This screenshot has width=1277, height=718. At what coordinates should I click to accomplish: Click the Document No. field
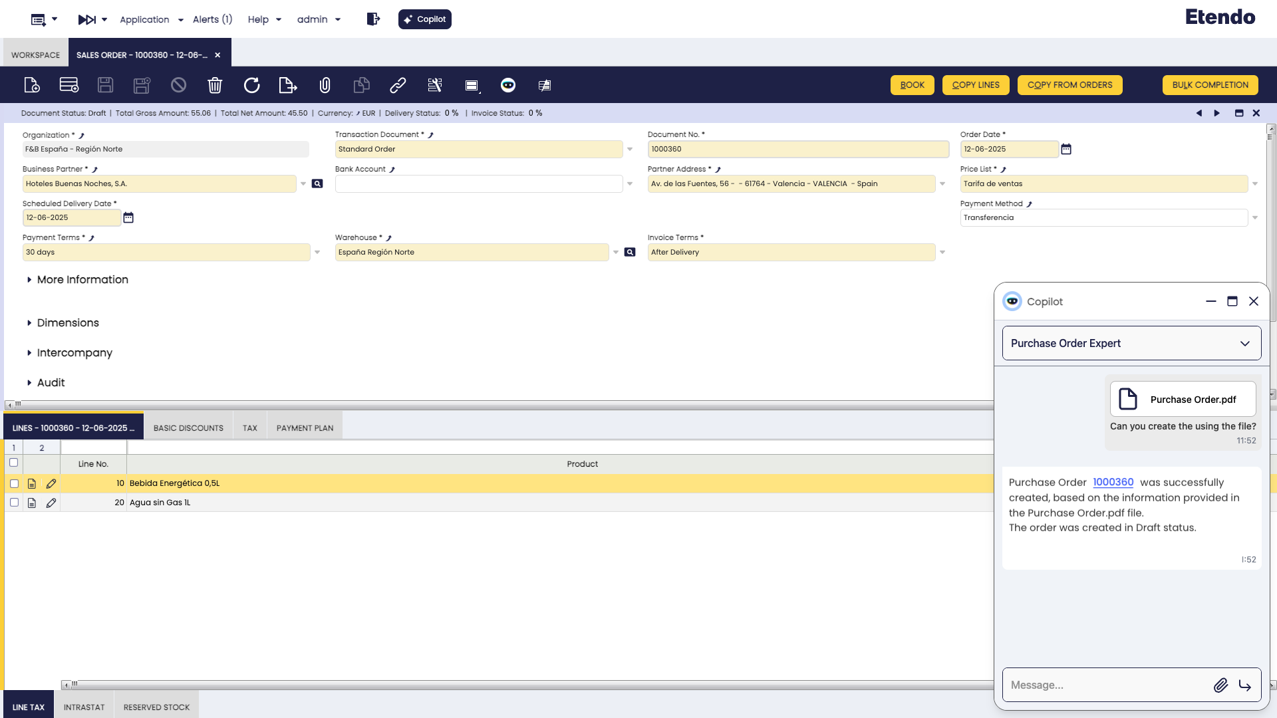coord(798,149)
